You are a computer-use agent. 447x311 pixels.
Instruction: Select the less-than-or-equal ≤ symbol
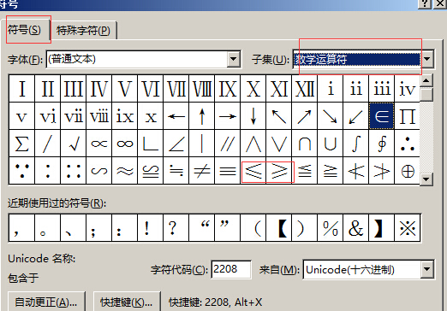click(253, 171)
